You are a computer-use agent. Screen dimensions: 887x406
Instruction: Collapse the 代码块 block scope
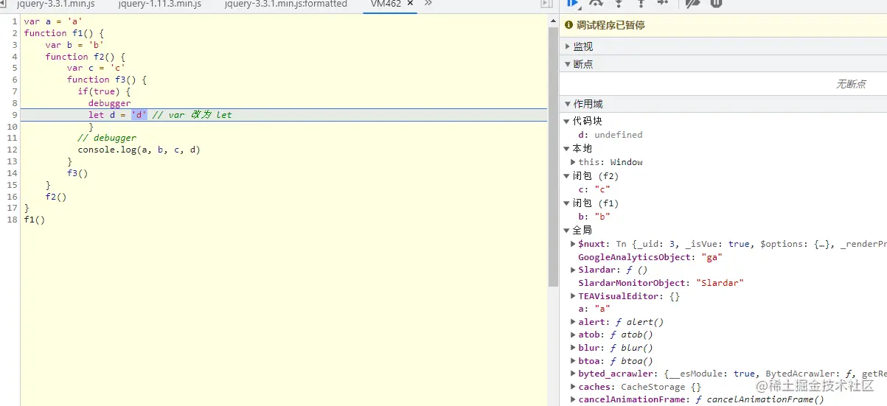tap(567, 121)
